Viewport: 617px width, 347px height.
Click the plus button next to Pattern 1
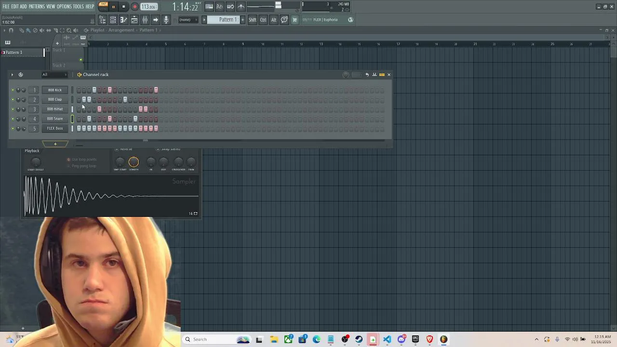(242, 20)
